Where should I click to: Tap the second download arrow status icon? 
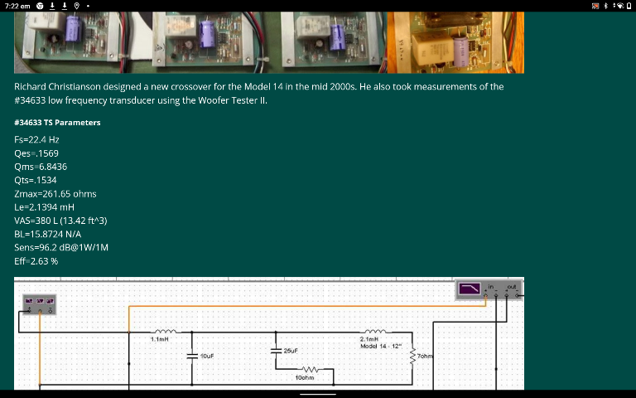pos(65,6)
